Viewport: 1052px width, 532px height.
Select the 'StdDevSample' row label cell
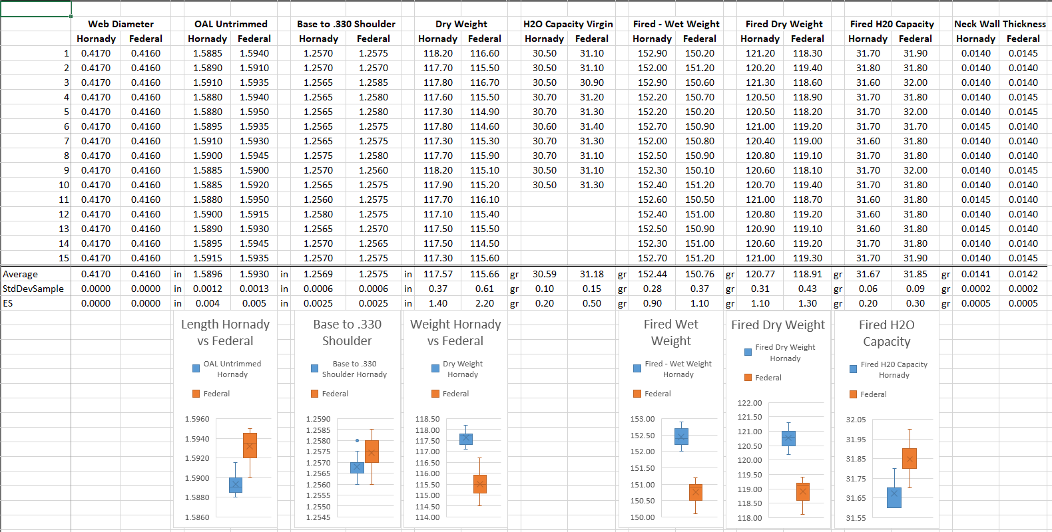point(36,289)
